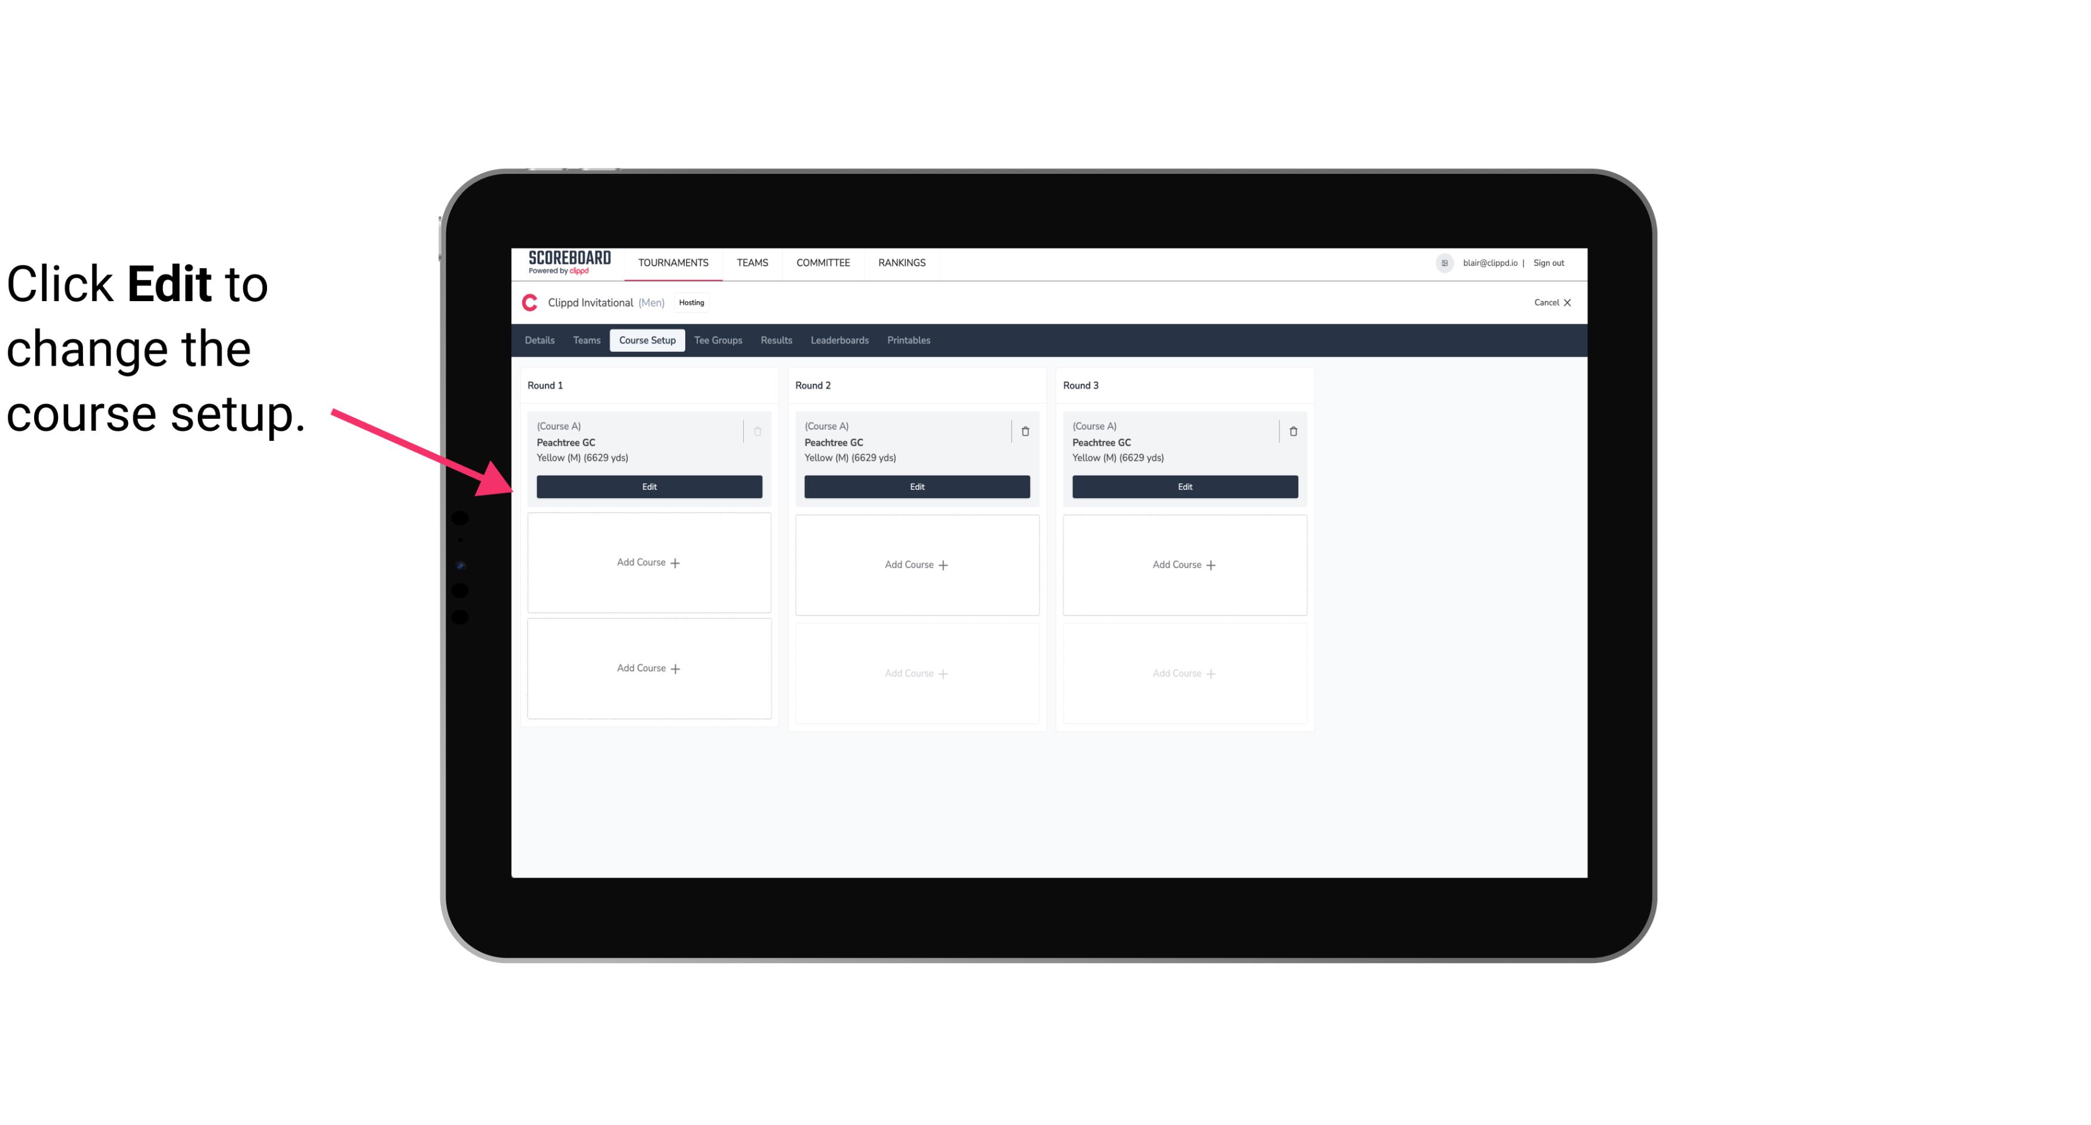The height and width of the screenshot is (1125, 2091).
Task: Click delete icon for Round 2 course
Action: (1025, 430)
